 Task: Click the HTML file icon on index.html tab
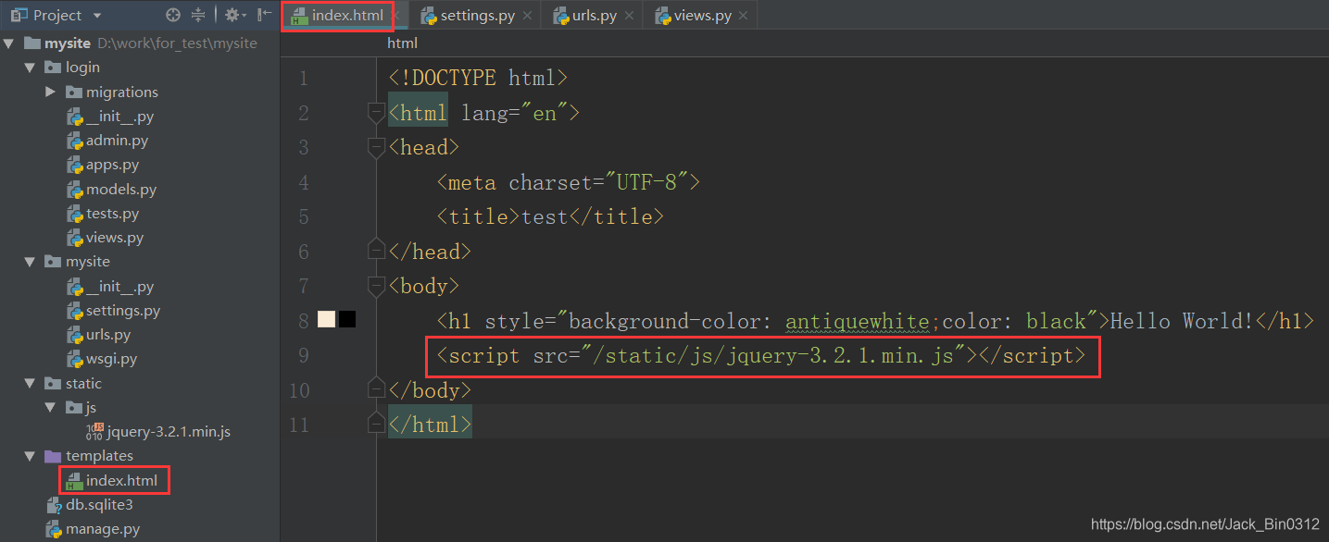pos(298,16)
